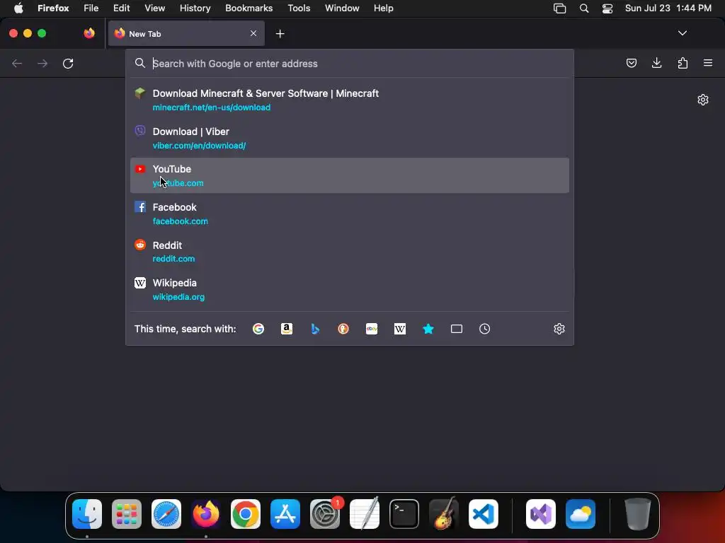Open the Wikipedia suggestion row
725x543 pixels.
pyautogui.click(x=350, y=289)
